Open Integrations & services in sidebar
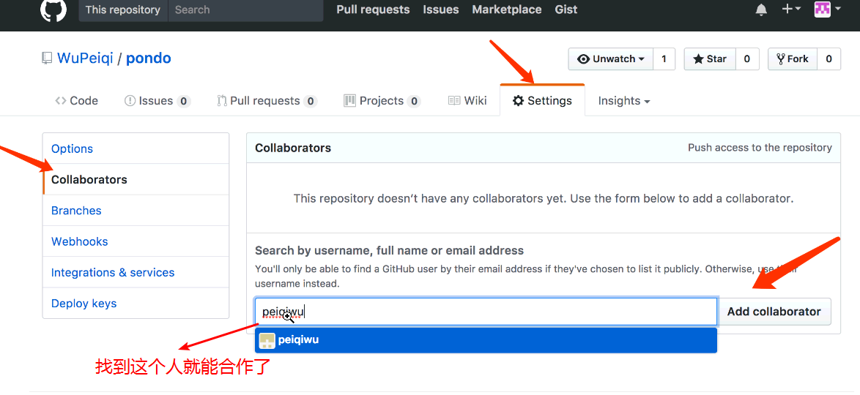This screenshot has height=395, width=860. 136,272
